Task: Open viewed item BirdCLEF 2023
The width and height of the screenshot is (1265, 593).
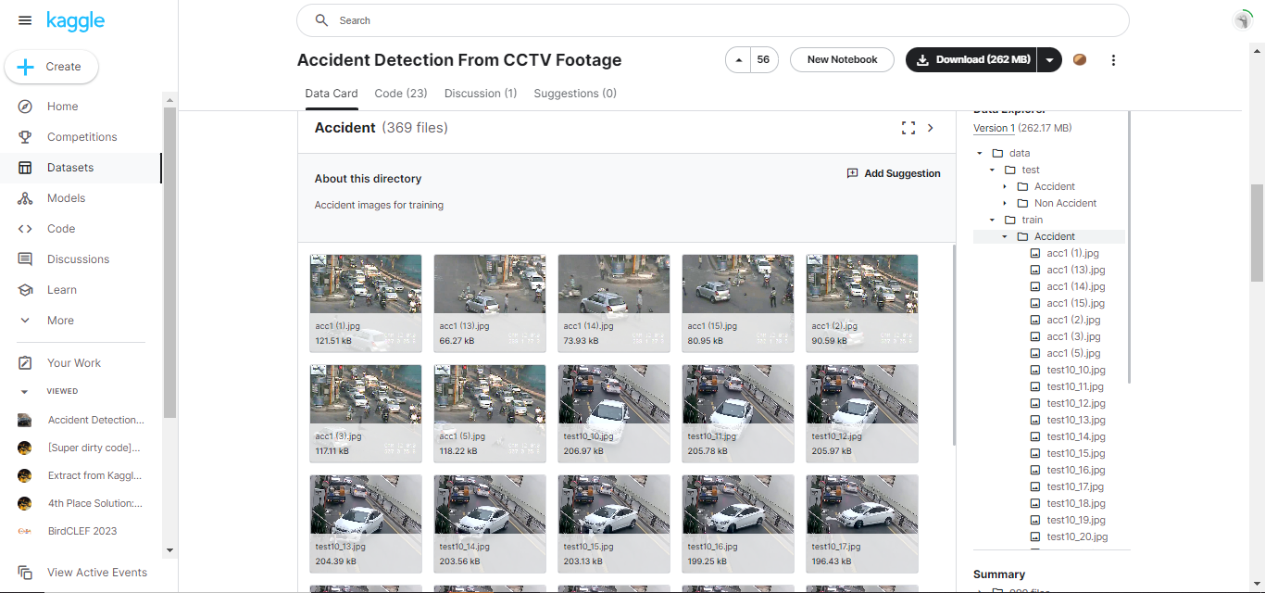Action: coord(81,531)
